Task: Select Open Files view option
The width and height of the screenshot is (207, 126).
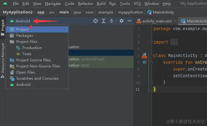Action: pos(37,72)
